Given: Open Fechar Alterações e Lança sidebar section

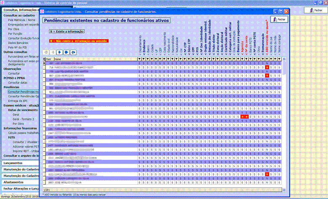Looking at the screenshot, I should click(21, 189).
